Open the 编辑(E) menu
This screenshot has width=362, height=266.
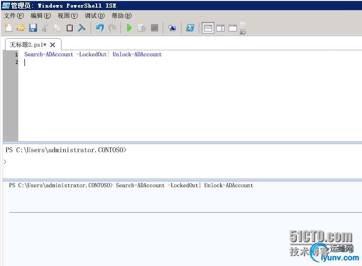pyautogui.click(x=41, y=16)
